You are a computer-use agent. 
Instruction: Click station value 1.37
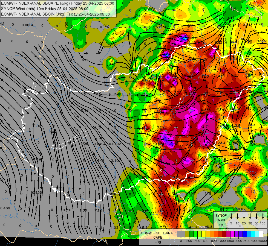218,9
